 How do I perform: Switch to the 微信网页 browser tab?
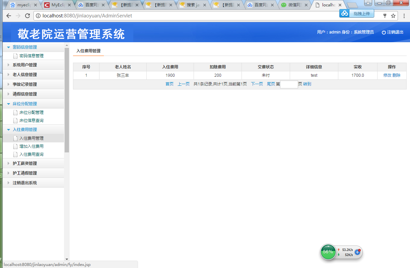[295, 5]
